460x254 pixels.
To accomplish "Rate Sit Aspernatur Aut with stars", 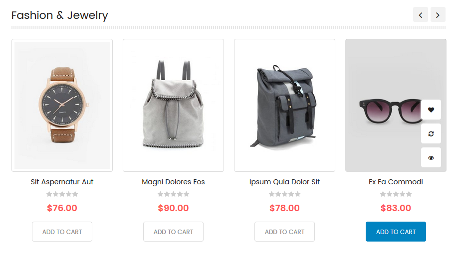I will (62, 194).
